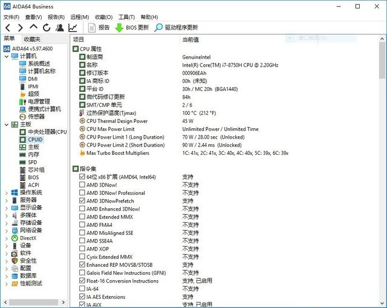This screenshot has height=308, width=387.
Task: Open the 收藏(O) menu
Action: click(x=103, y=17)
